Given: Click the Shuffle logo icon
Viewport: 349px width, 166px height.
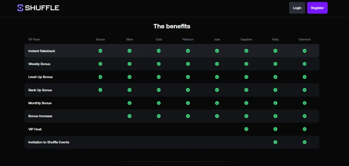Looking at the screenshot, I should 20,8.
